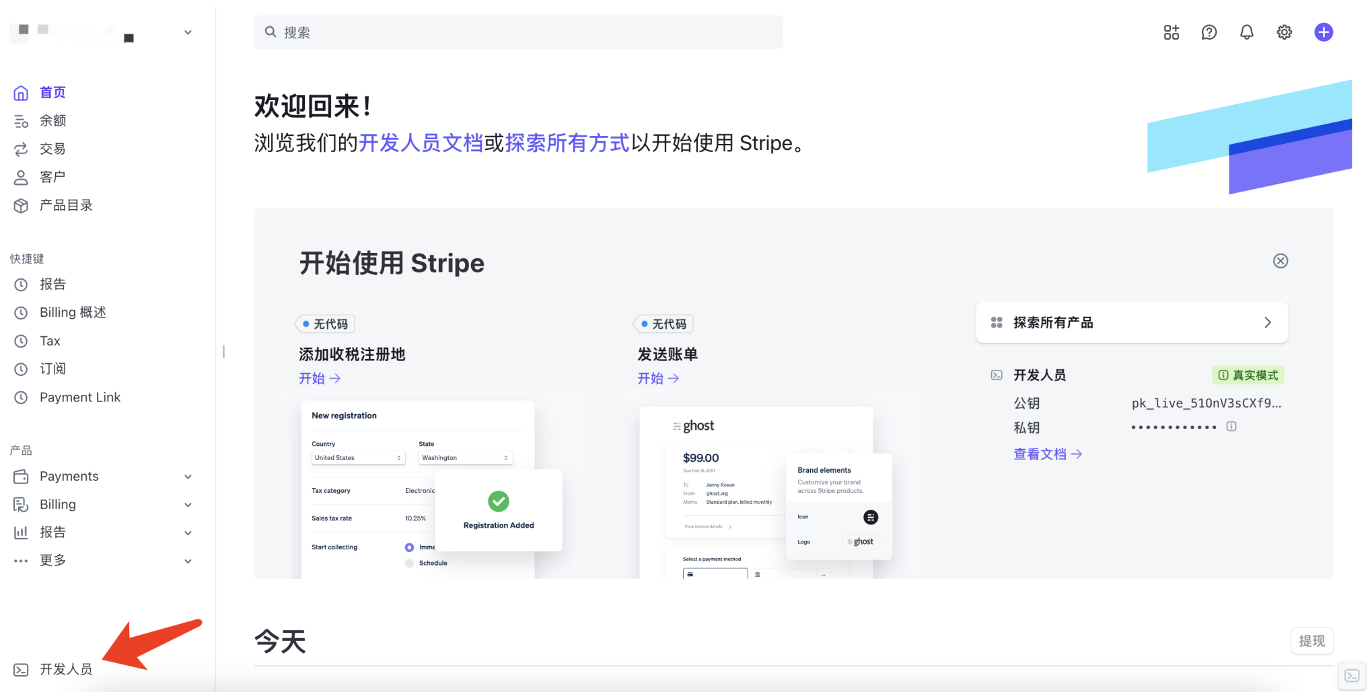Screen dimensions: 1368x692
Task: Dismiss the 开始使用 Stripe panel with X
Action: (x=1281, y=261)
